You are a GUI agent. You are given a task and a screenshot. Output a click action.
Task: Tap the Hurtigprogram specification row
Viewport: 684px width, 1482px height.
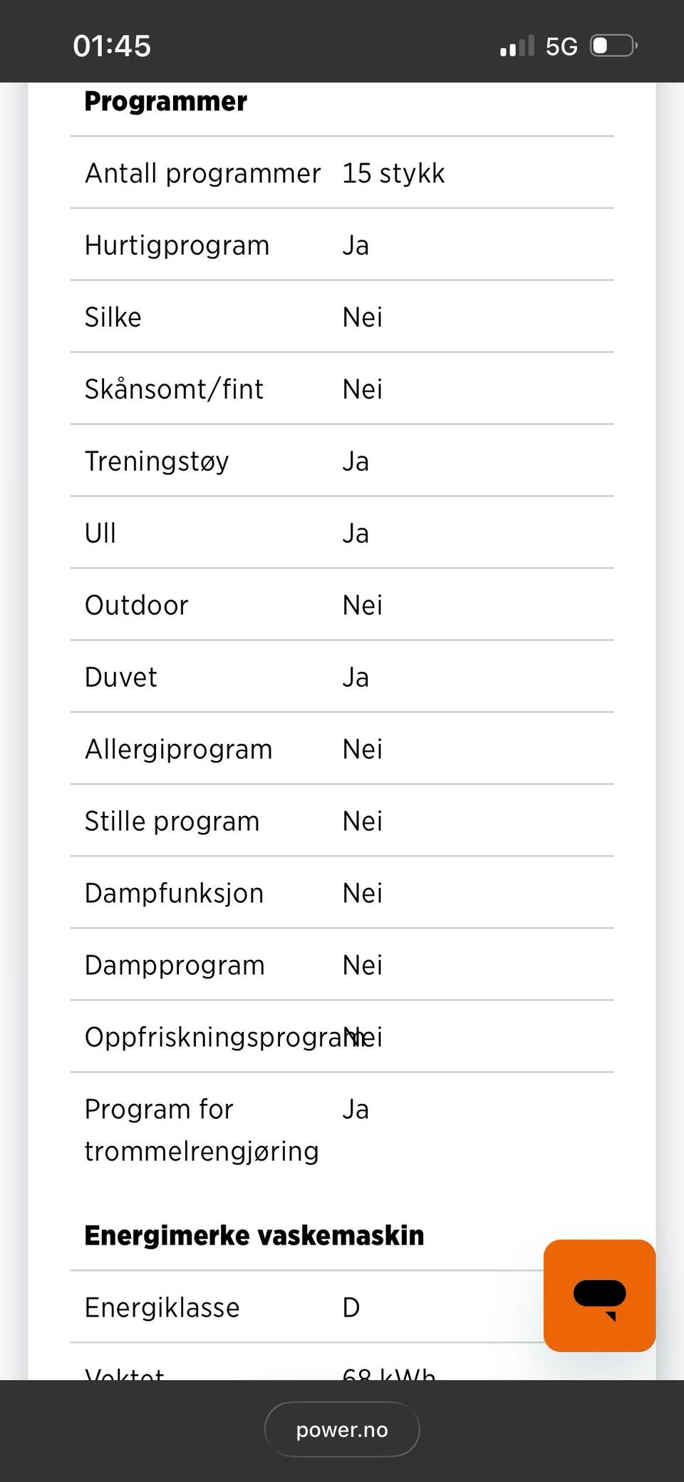(x=342, y=245)
